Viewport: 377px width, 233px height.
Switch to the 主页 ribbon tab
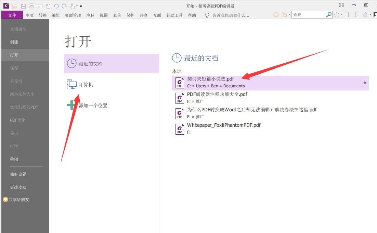[x=29, y=15]
